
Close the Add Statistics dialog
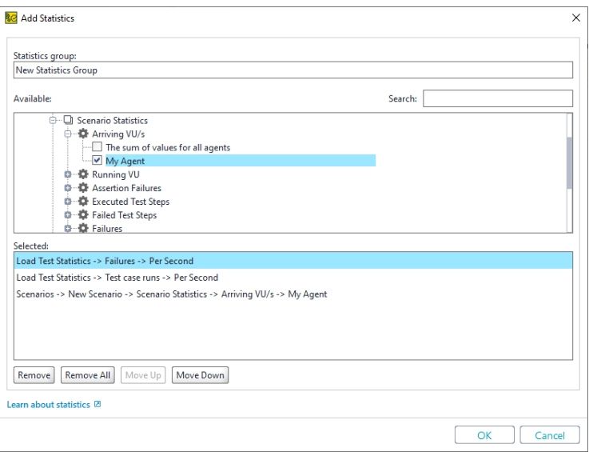(x=576, y=18)
